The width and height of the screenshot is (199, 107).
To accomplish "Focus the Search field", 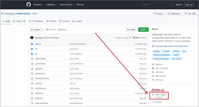I will 157,5.
